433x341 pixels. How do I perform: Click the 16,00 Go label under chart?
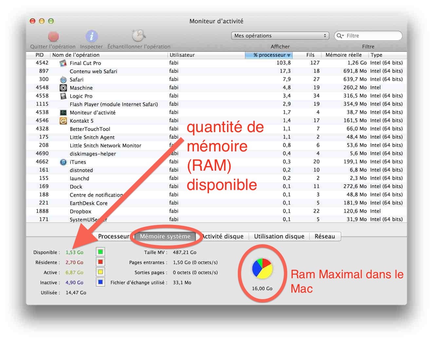(x=262, y=288)
